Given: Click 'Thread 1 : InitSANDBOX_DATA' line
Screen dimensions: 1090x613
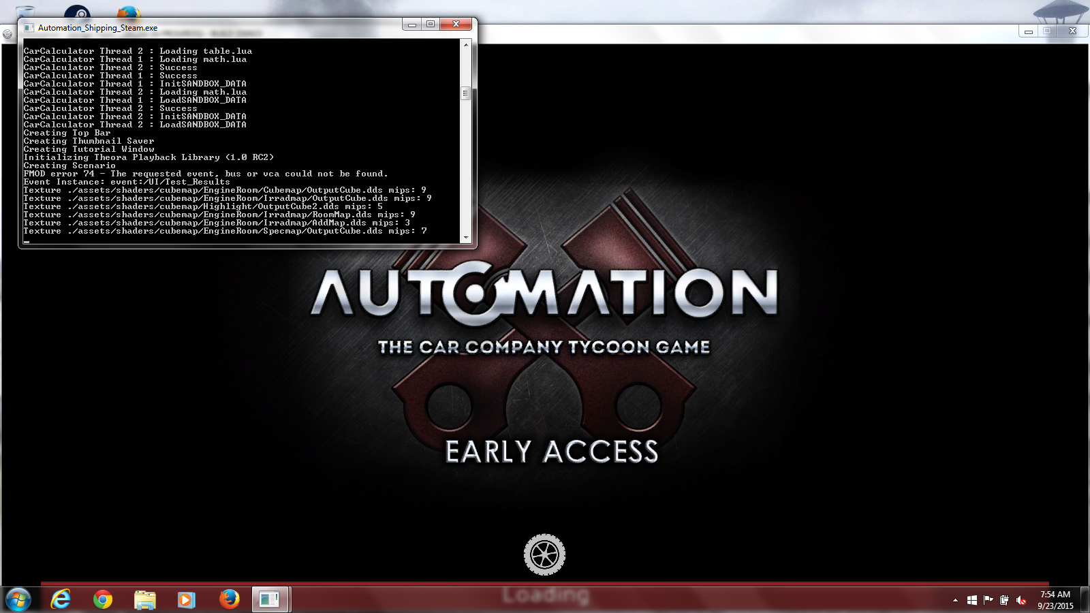Looking at the screenshot, I should coord(135,84).
